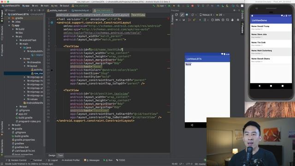This screenshot has width=295, height=166.
Task: Open Run tool window tab
Action: pyautogui.click(x=108, y=160)
